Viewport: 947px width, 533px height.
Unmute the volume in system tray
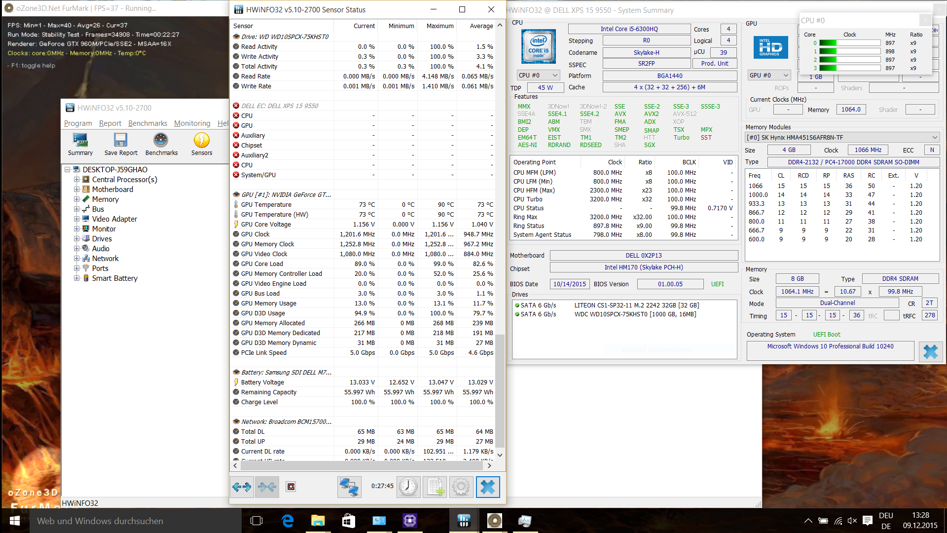852,521
